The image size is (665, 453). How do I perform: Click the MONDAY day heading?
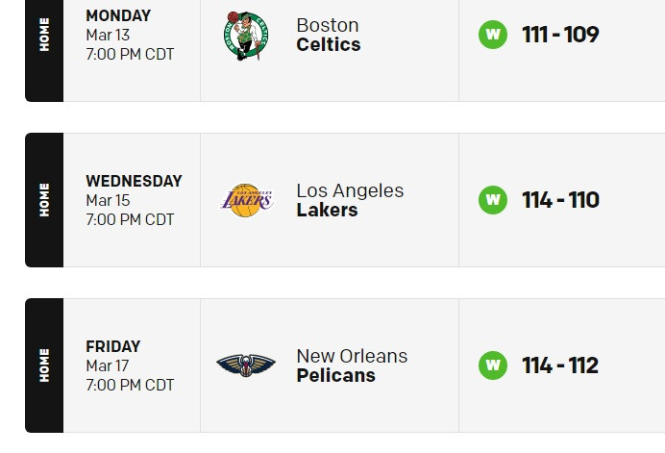click(x=118, y=15)
